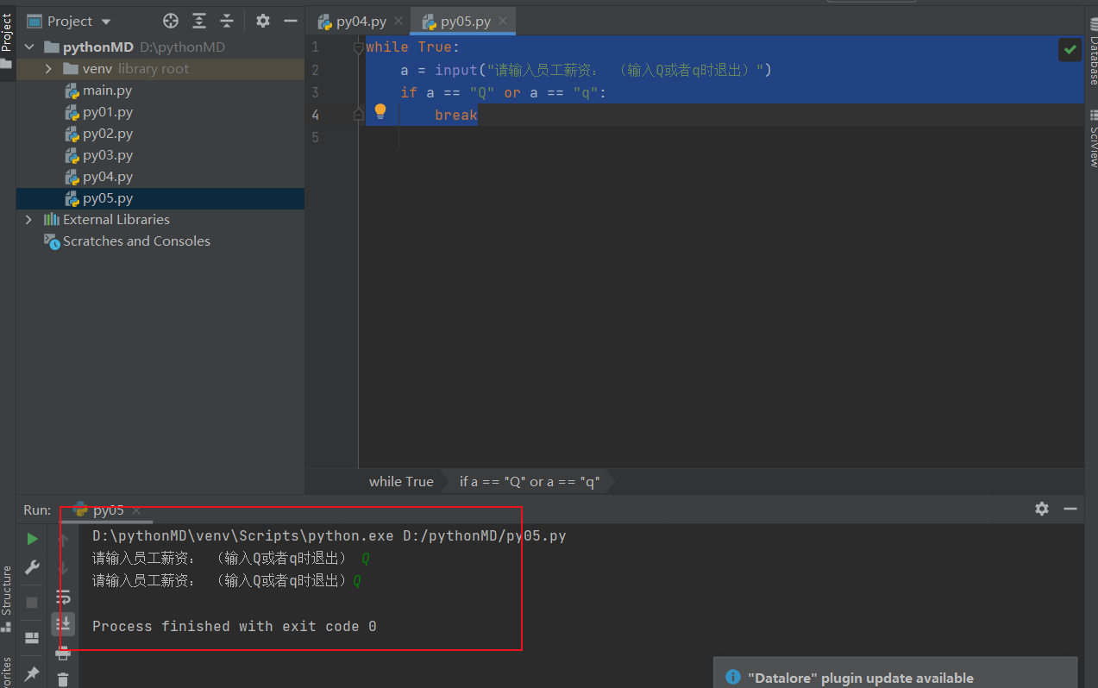Click the yellow intention light bulb on line 4
Screen dimensions: 1098x688
[380, 111]
